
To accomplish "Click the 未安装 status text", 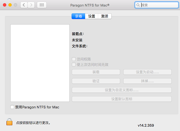I will (x=77, y=40).
